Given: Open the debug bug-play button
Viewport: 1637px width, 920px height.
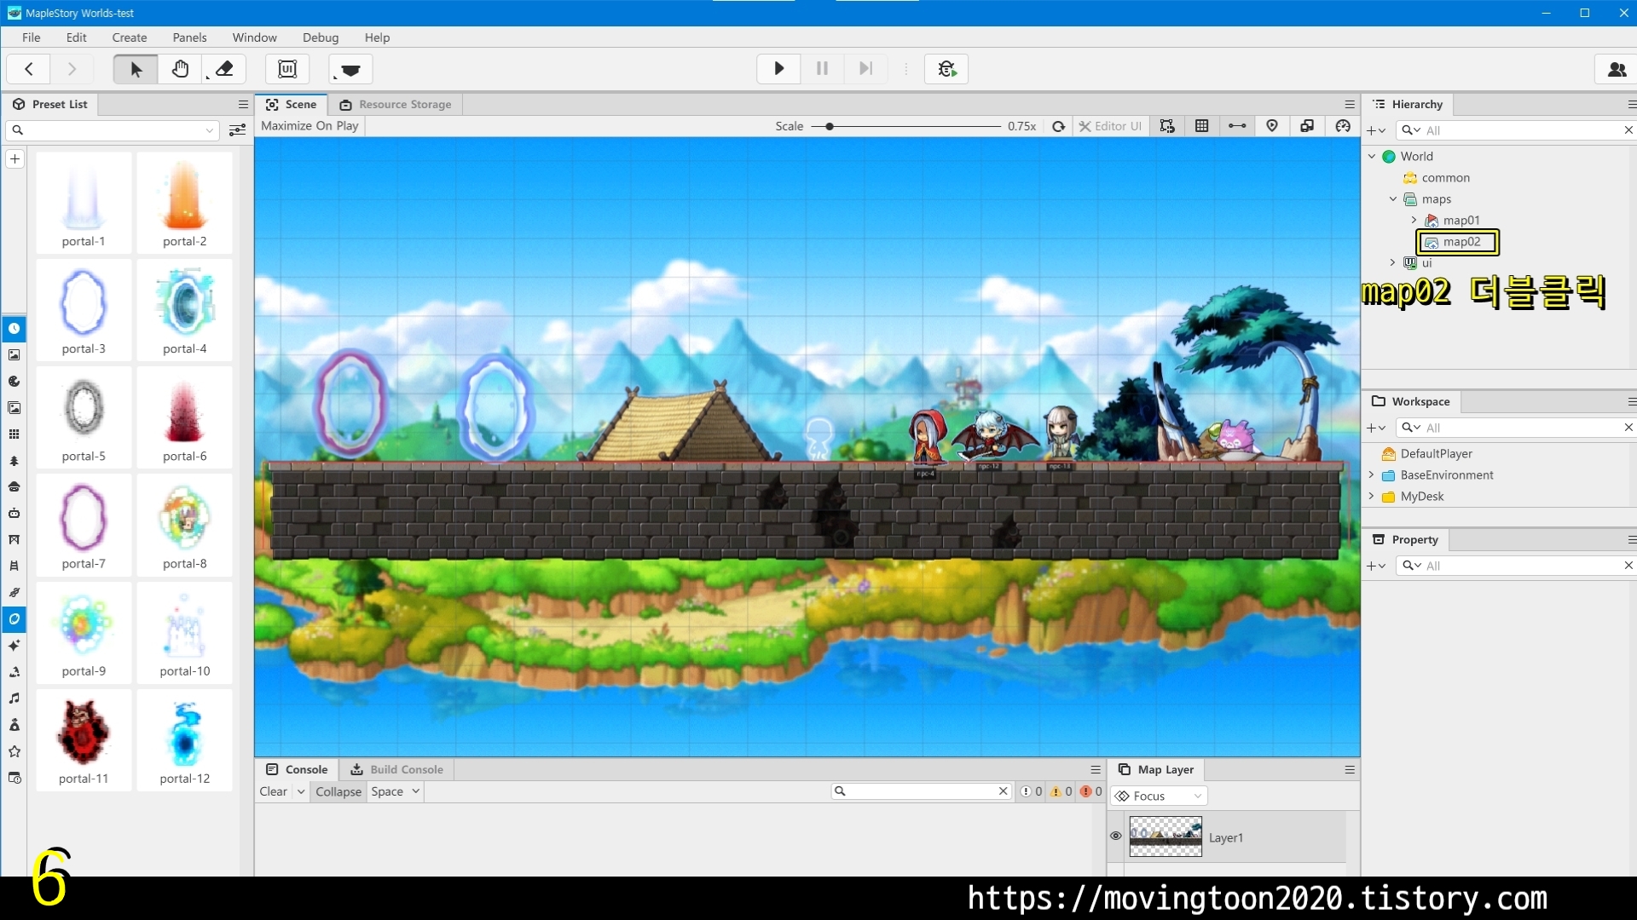Looking at the screenshot, I should (x=946, y=69).
